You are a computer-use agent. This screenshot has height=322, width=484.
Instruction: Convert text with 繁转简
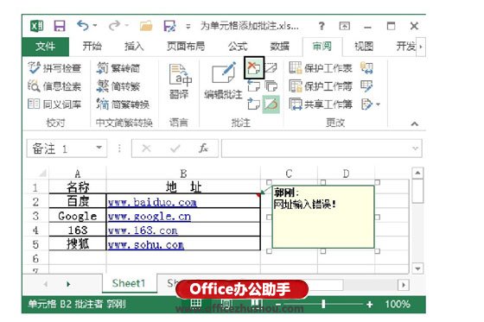coord(118,68)
